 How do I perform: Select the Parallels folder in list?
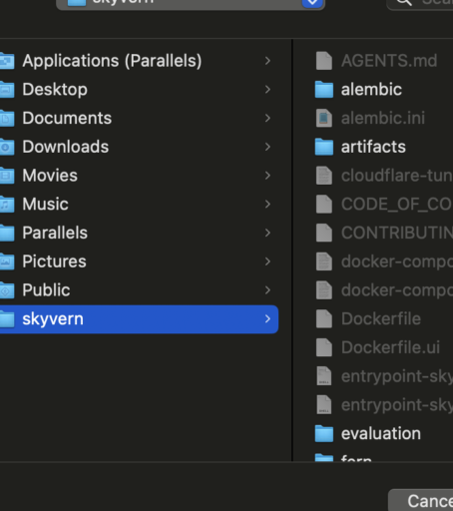click(x=139, y=233)
